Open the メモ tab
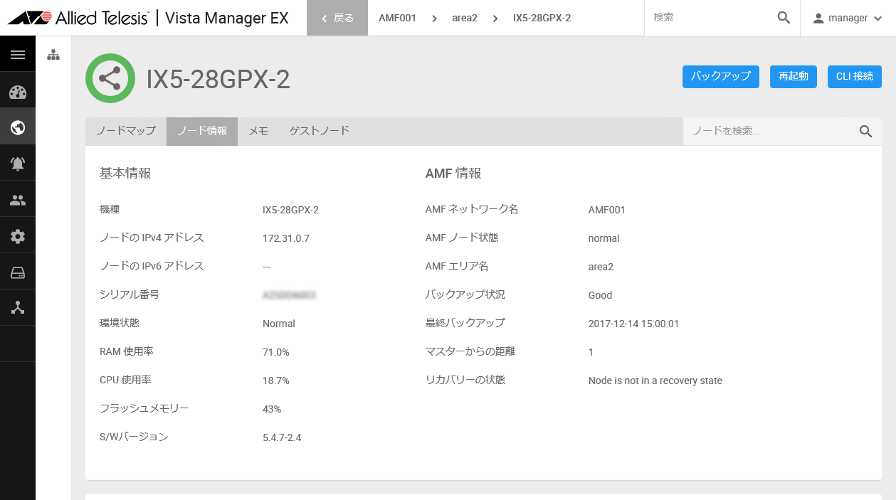The width and height of the screenshot is (896, 500). pos(258,131)
